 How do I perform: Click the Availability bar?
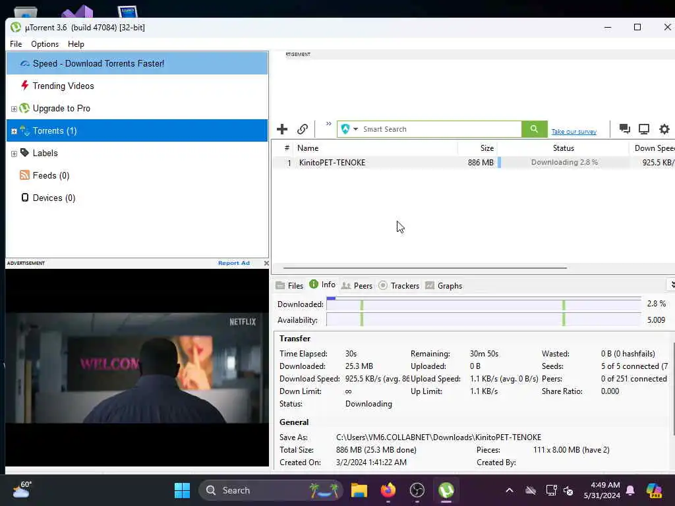pos(483,320)
